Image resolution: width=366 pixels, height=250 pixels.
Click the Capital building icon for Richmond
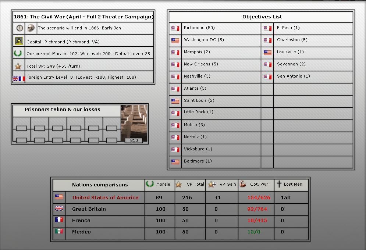coord(19,41)
